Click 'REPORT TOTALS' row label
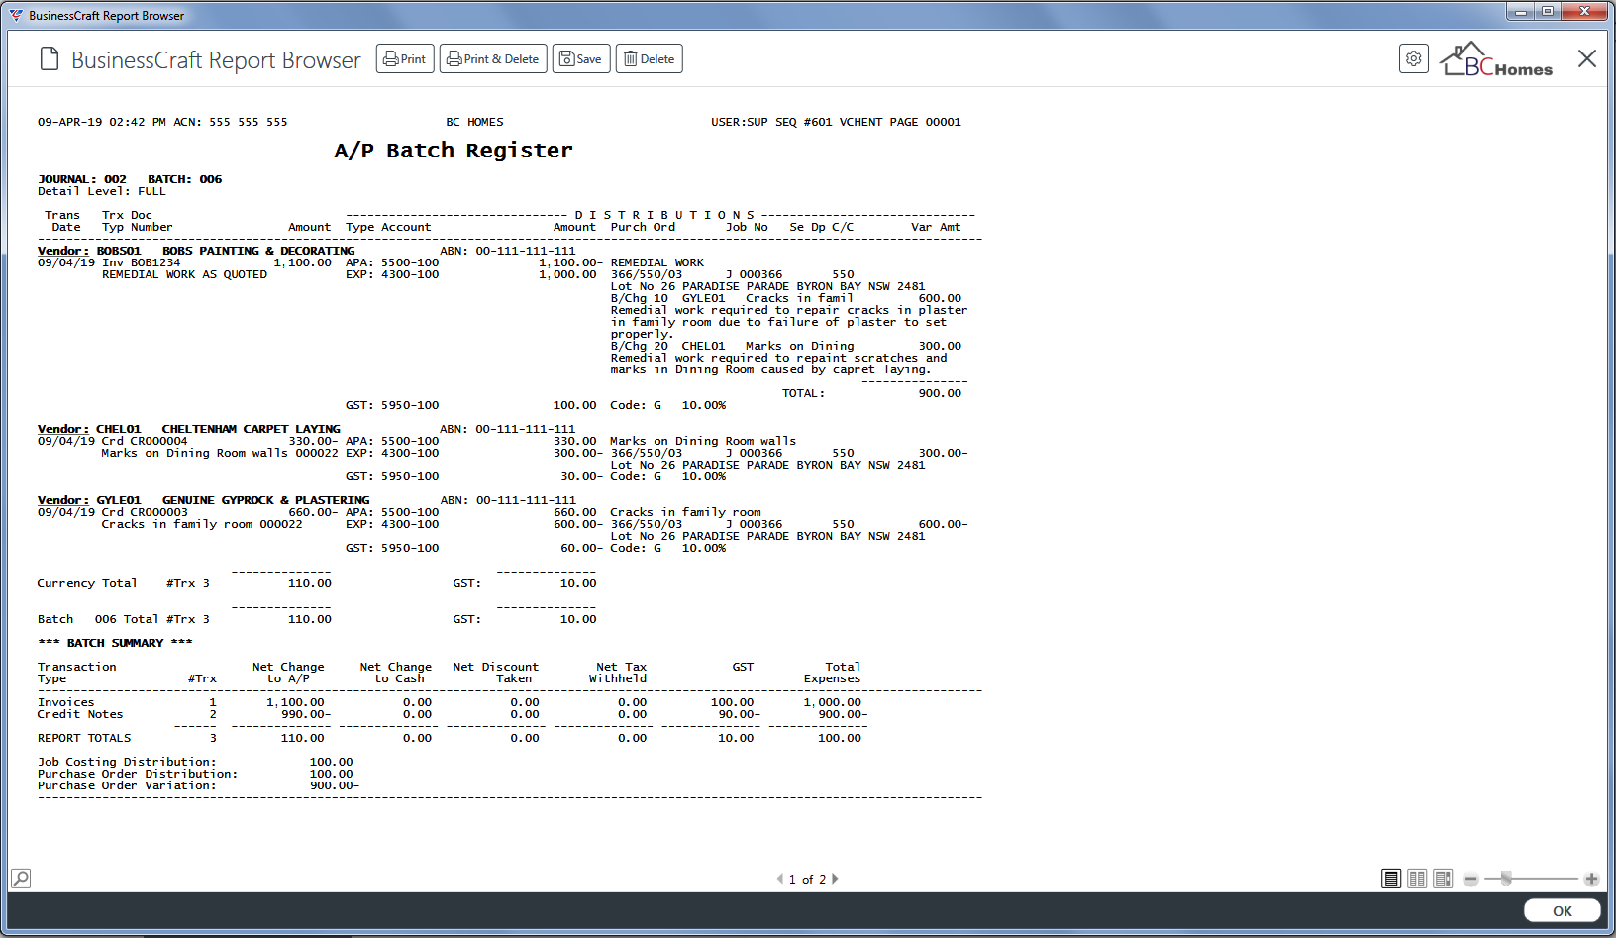This screenshot has height=938, width=1616. 84,738
